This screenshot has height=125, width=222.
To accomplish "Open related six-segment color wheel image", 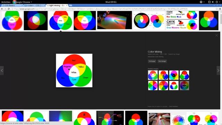I will tap(153, 86).
